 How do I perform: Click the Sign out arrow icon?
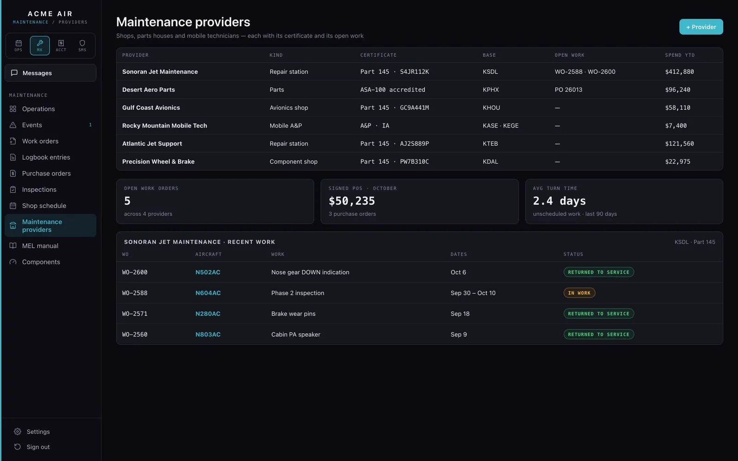tap(18, 447)
